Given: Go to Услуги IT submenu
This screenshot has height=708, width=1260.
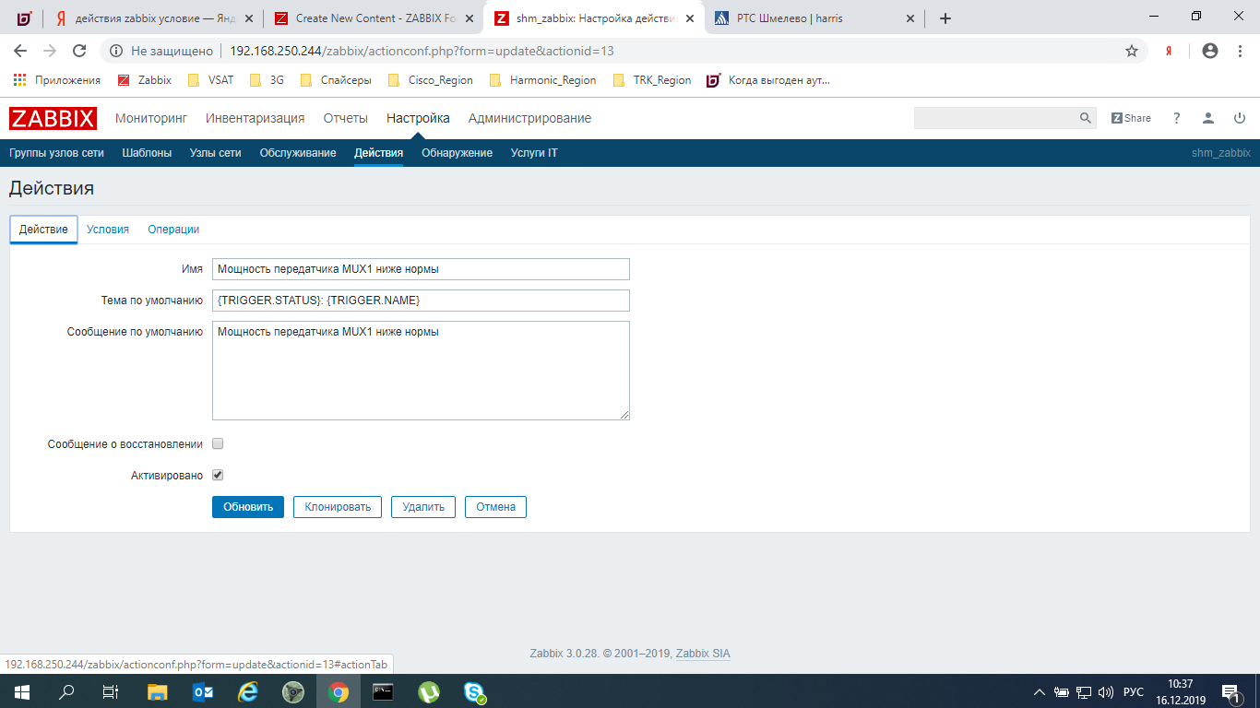Looking at the screenshot, I should 534,153.
